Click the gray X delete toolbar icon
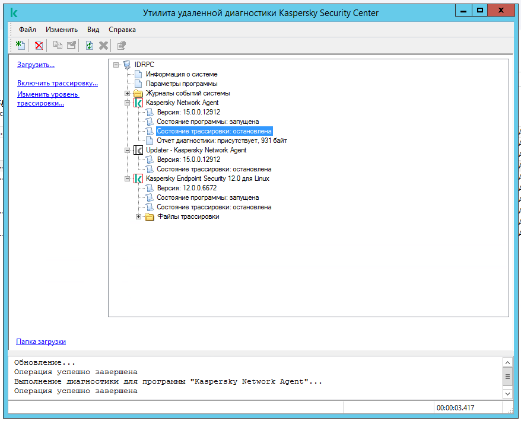521x421 pixels. click(x=103, y=45)
